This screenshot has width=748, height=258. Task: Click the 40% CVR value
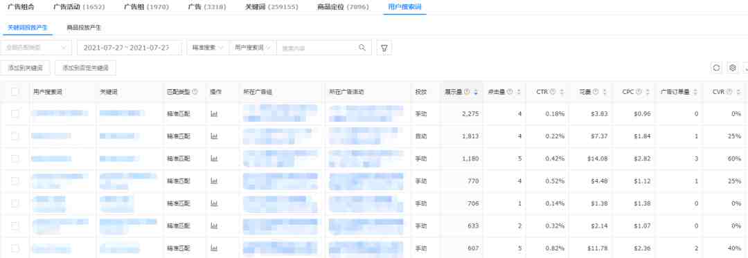(x=734, y=248)
